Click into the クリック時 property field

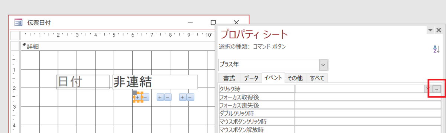pos(359,89)
